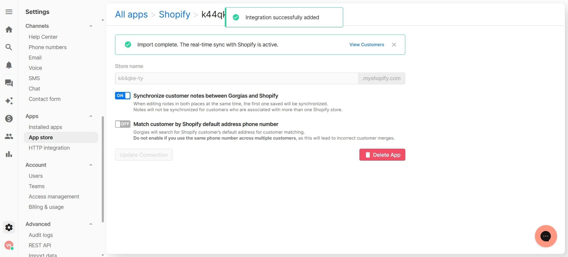The image size is (568, 257).
Task: Go to the Home icon
Action: pos(9,30)
